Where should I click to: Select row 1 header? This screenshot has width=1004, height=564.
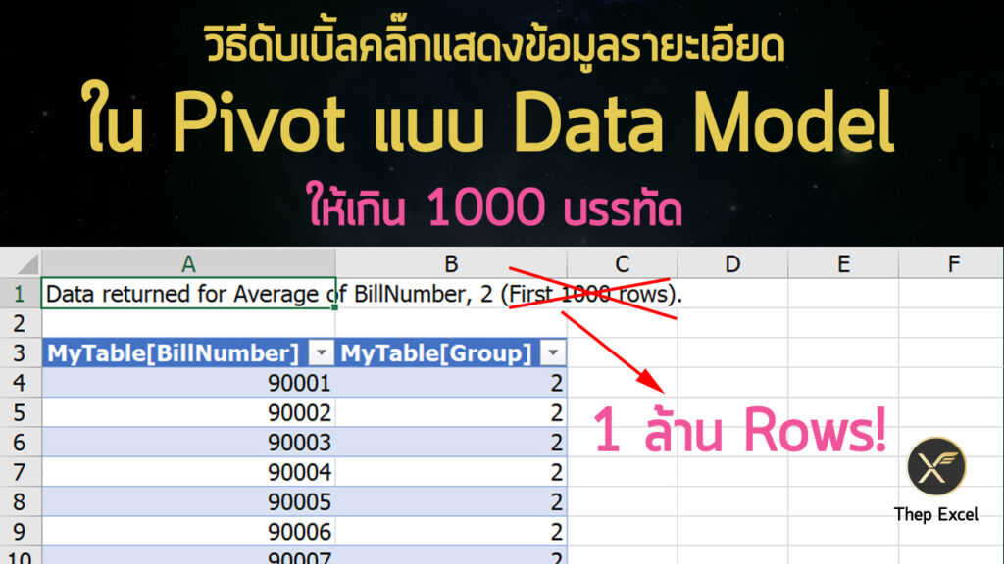20,294
